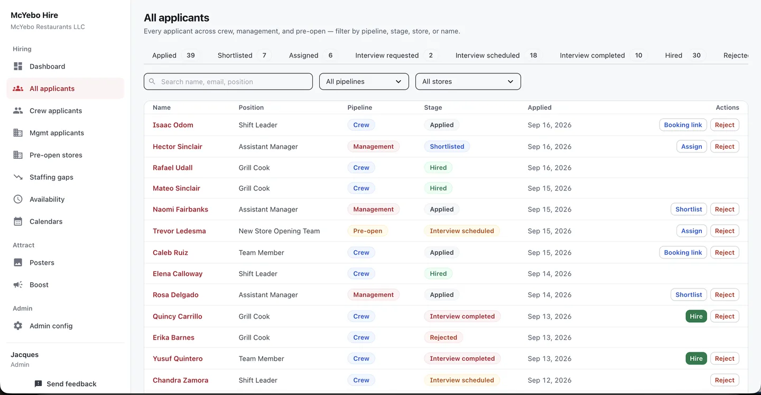This screenshot has height=395, width=761.
Task: Select the Interview completed tab
Action: tap(604, 55)
